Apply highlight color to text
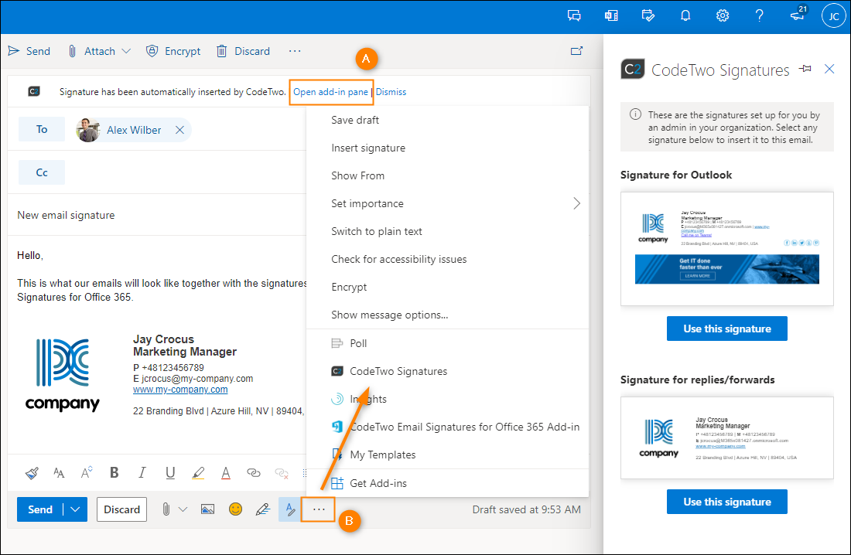The width and height of the screenshot is (851, 555). click(198, 472)
